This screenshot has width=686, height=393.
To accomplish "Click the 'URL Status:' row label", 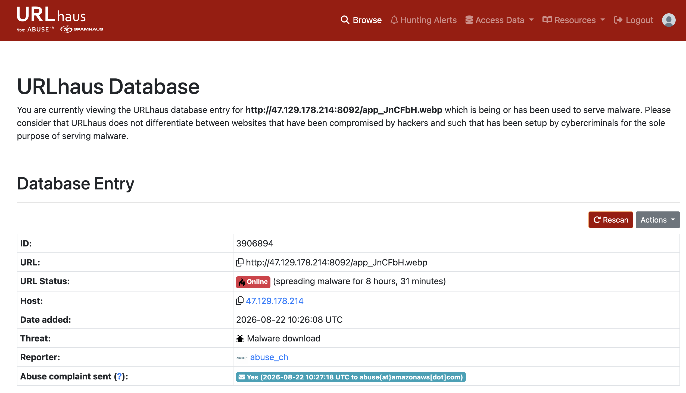I will 45,281.
